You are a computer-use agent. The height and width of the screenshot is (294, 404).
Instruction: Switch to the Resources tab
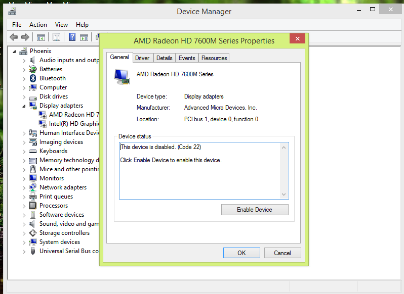pyautogui.click(x=214, y=58)
